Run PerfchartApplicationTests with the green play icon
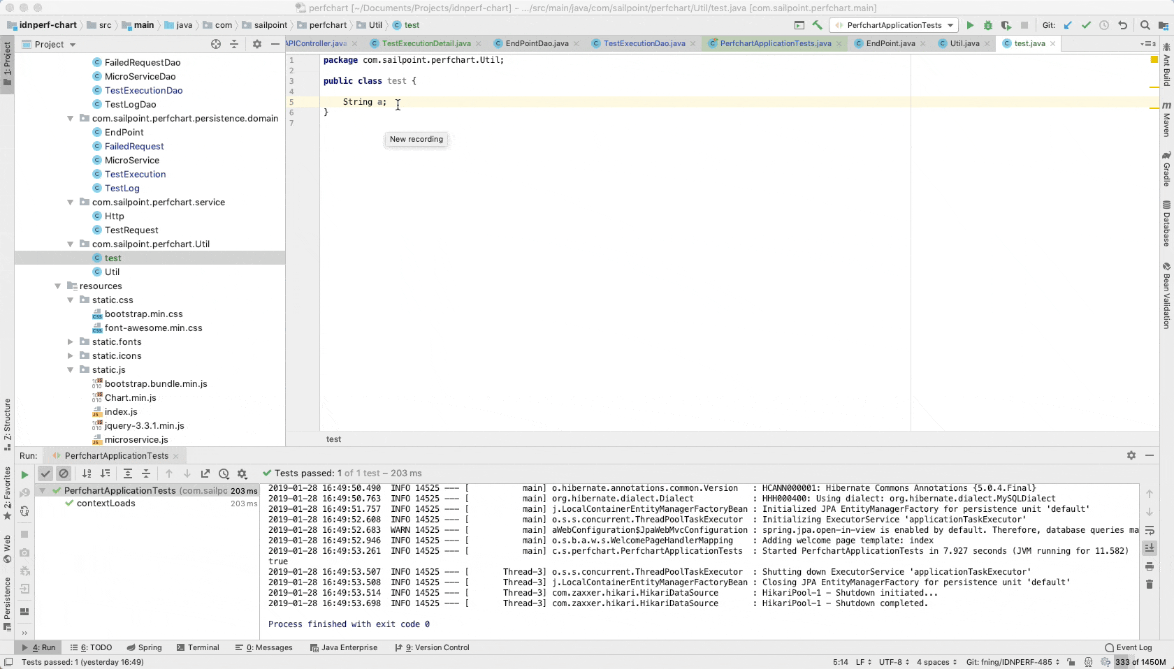 (970, 25)
